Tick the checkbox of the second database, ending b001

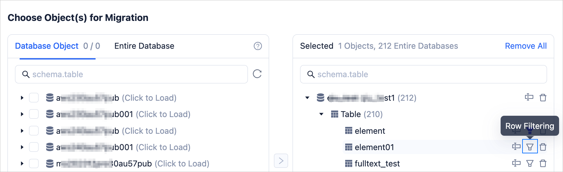(34, 114)
